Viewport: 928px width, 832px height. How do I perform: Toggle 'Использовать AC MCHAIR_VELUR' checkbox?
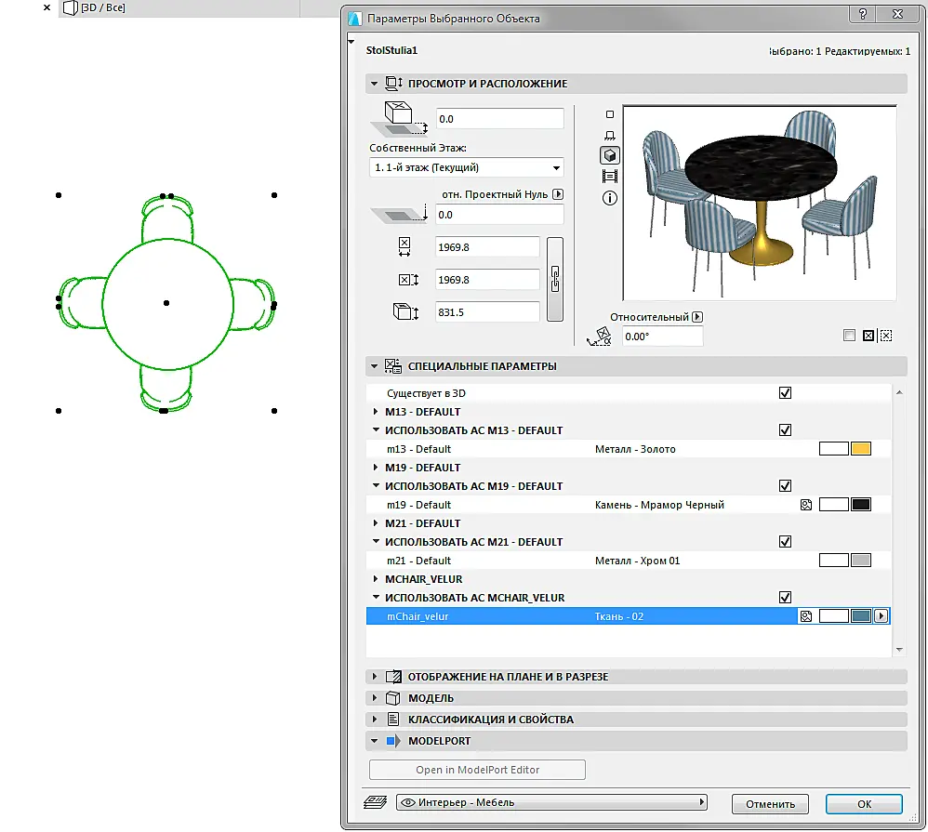point(785,597)
